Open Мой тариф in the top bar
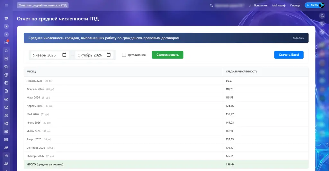Screen dimensions: 329x171 point(279,6)
